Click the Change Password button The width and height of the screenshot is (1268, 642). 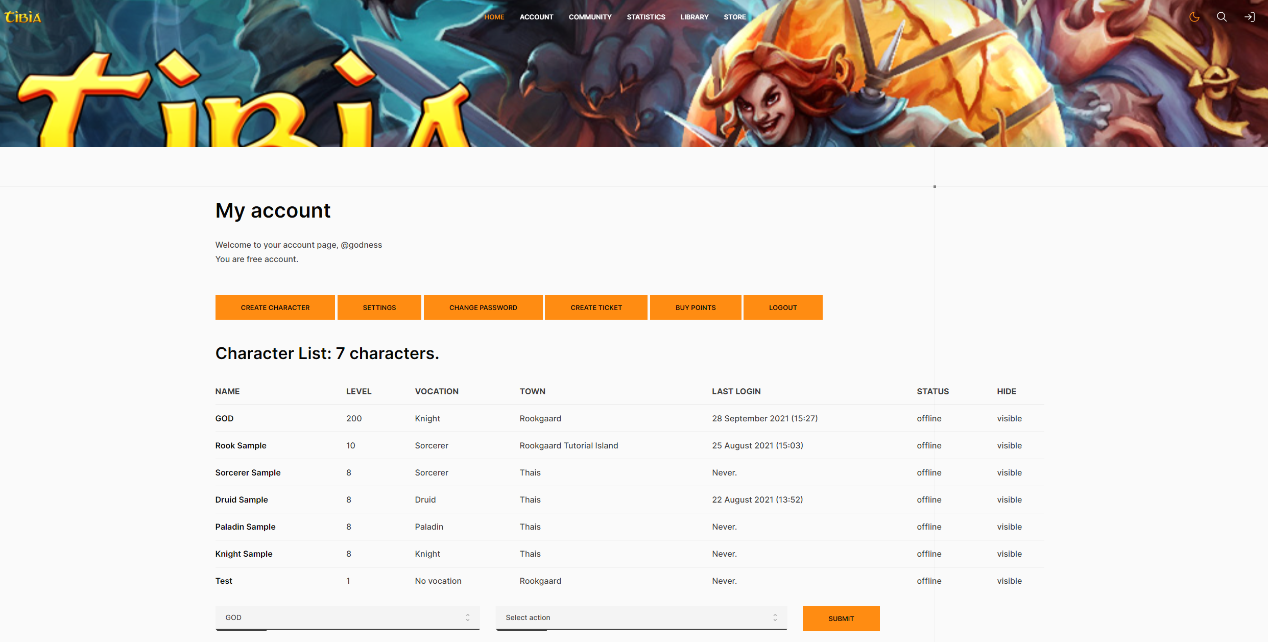pos(483,307)
